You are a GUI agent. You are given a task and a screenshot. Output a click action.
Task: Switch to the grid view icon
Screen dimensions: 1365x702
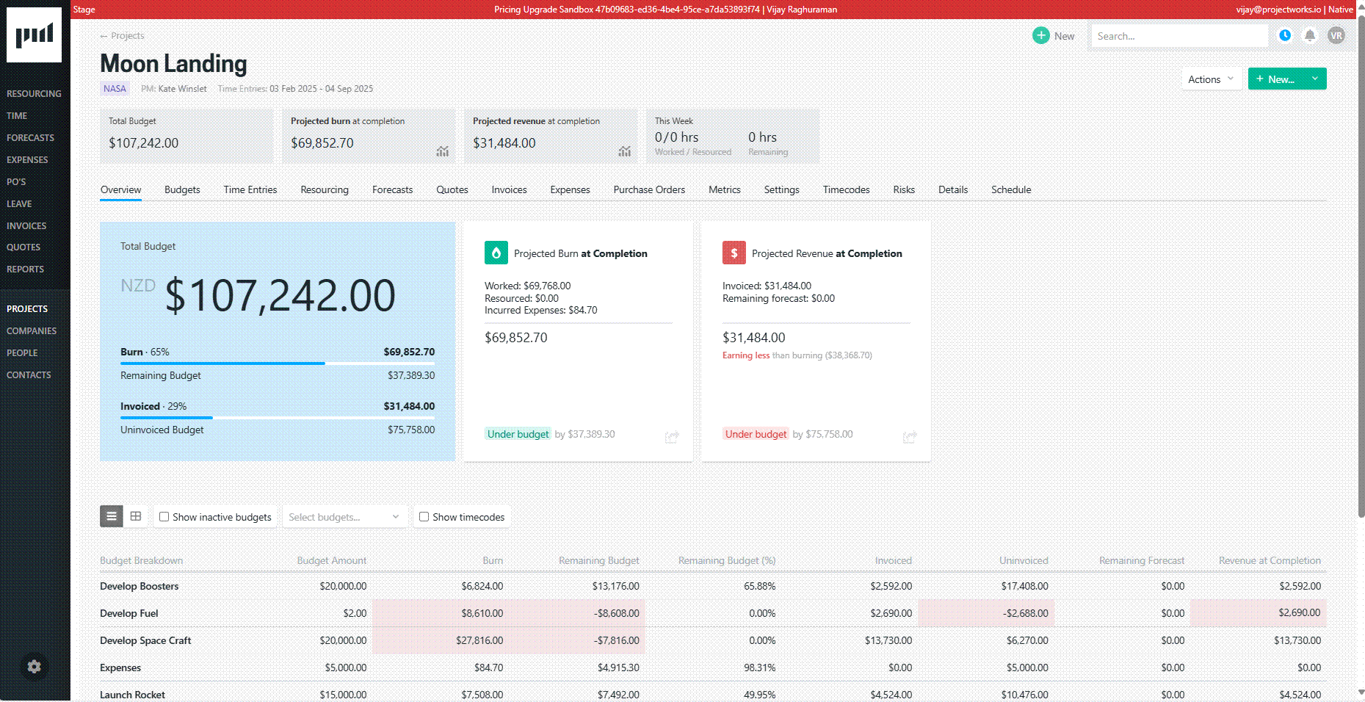click(136, 516)
